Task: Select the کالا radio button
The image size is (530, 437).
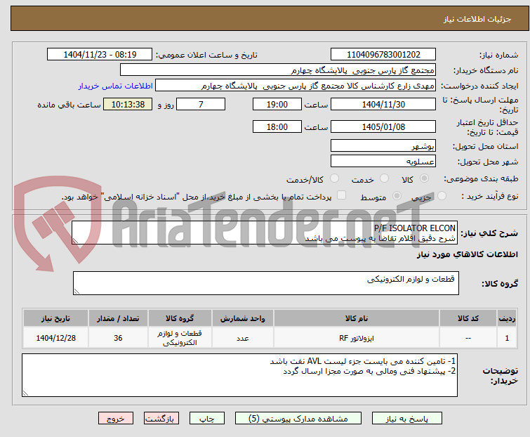Action: coord(424,178)
